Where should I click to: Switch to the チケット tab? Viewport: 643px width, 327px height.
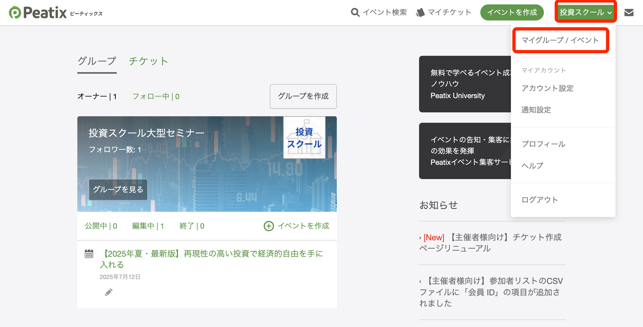point(148,61)
